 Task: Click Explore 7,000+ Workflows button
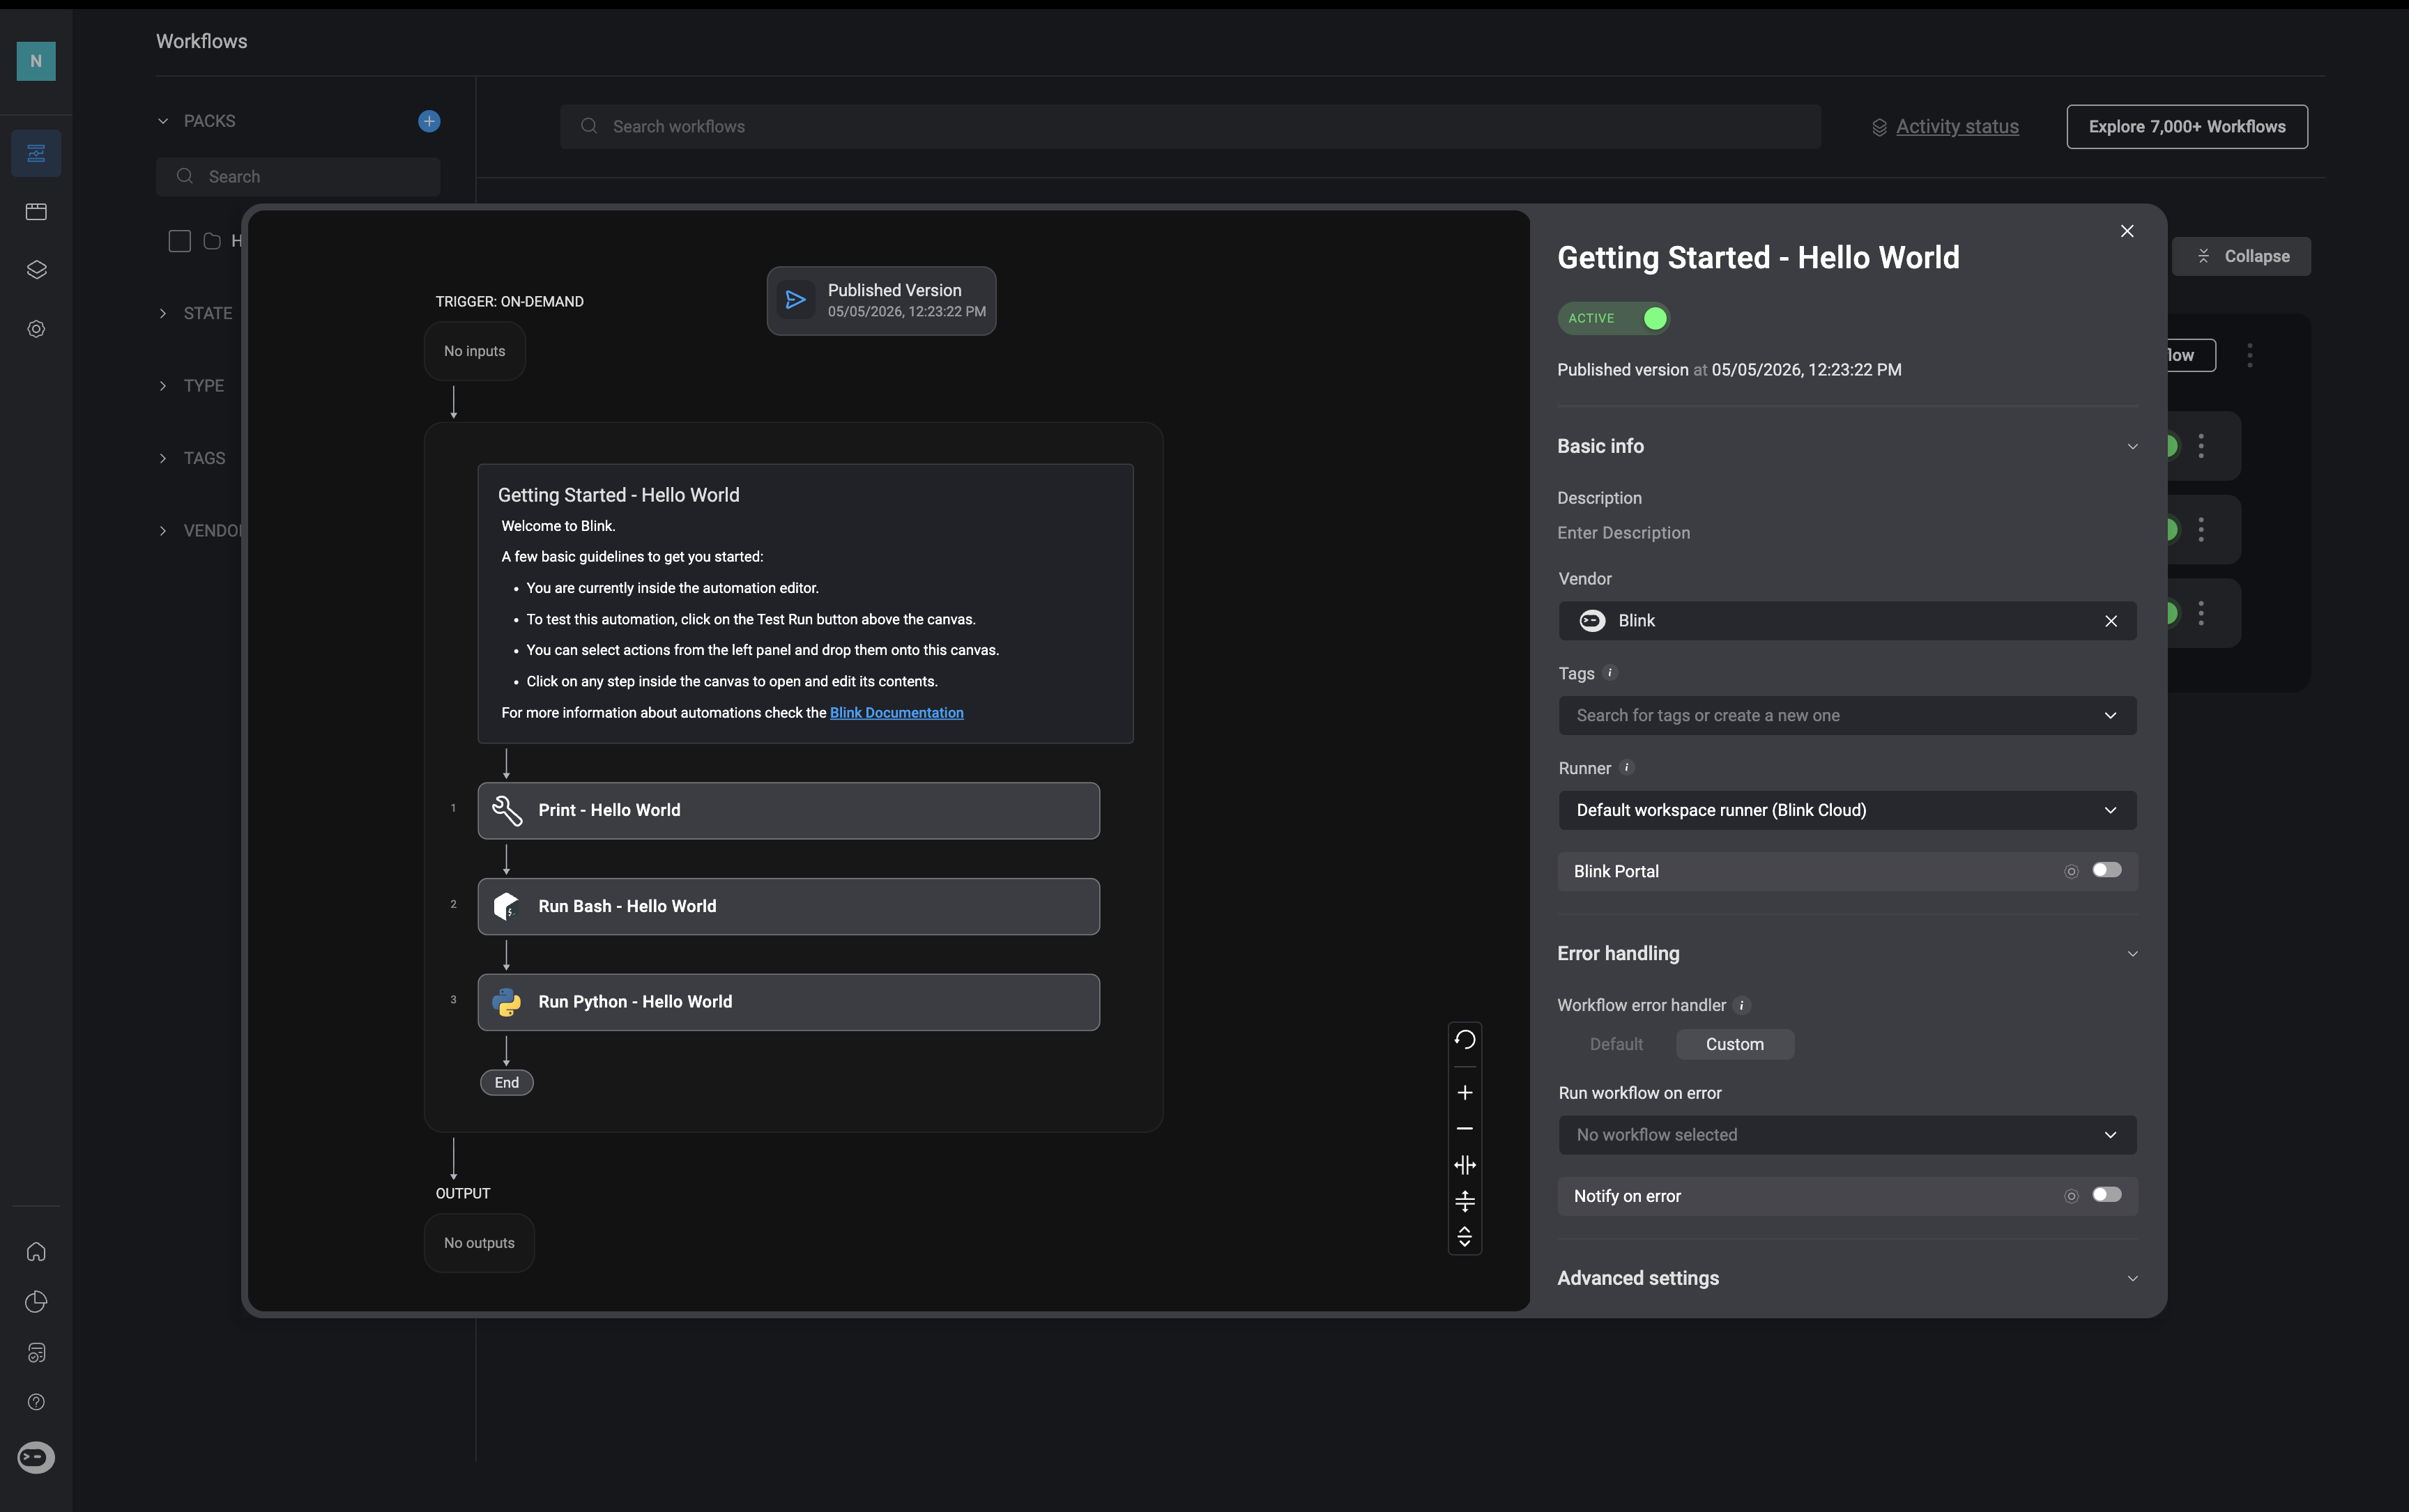tap(2187, 127)
